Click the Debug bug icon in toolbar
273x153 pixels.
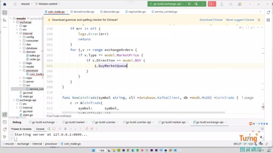click(196, 4)
